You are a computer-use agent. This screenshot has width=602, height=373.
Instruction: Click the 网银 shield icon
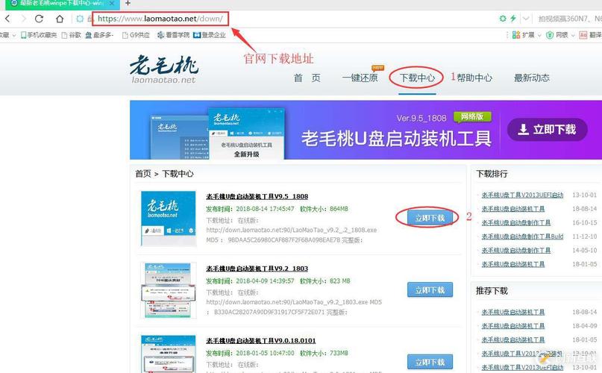coord(550,35)
